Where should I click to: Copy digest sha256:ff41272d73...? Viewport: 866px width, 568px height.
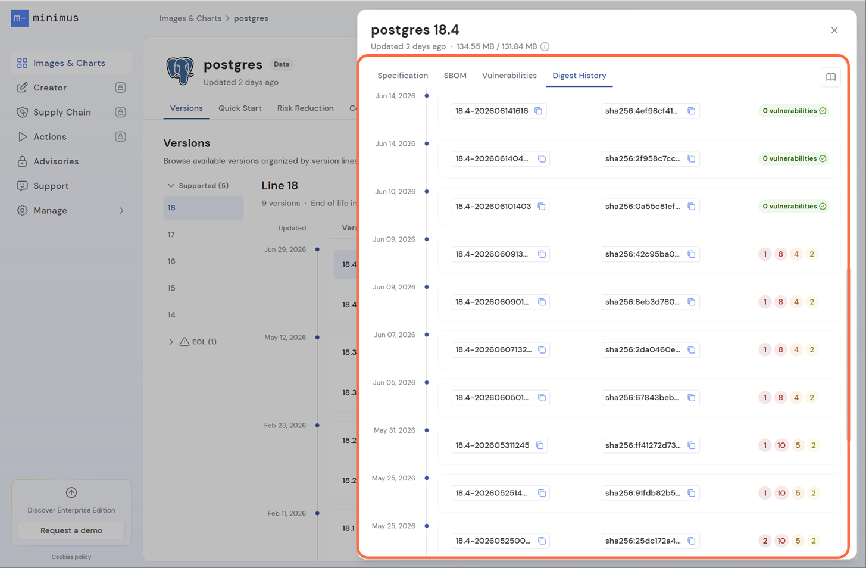tap(692, 445)
